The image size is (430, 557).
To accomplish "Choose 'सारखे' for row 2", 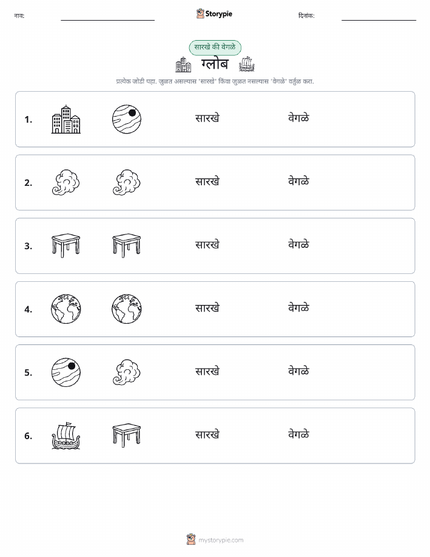I will (x=207, y=182).
